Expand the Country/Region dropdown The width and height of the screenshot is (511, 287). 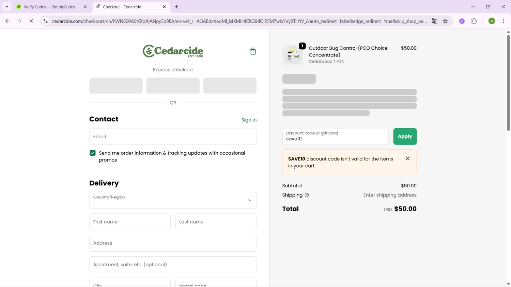tap(173, 200)
